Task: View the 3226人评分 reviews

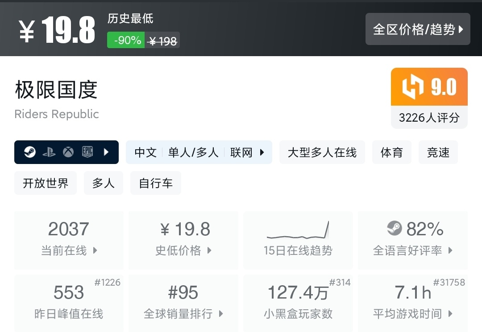Action: (429, 117)
